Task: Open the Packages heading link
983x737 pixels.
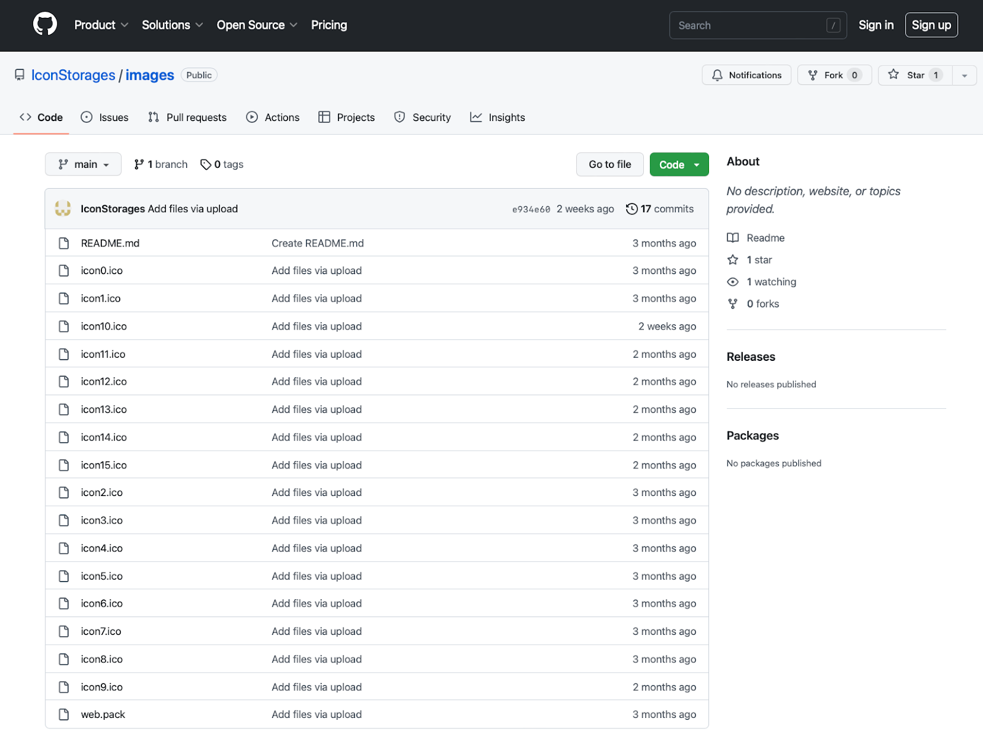Action: click(x=753, y=435)
